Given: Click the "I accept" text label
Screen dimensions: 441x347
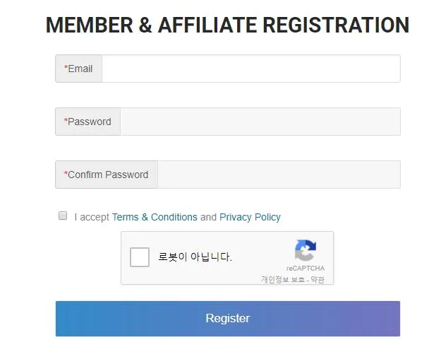Looking at the screenshot, I should pos(92,217).
